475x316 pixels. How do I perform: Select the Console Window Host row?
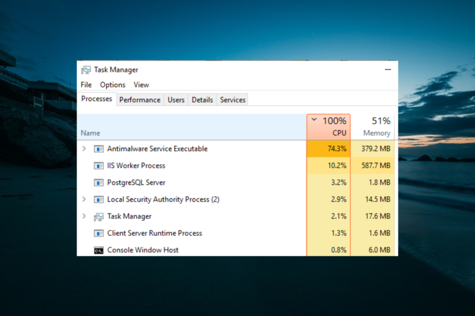(236, 250)
